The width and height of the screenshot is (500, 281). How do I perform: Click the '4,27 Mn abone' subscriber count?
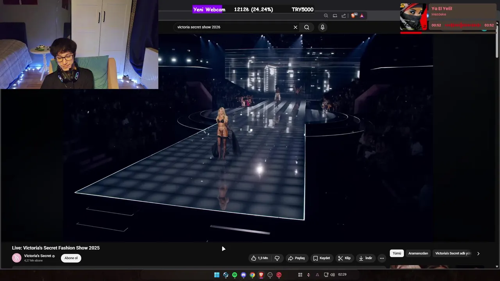pos(33,261)
